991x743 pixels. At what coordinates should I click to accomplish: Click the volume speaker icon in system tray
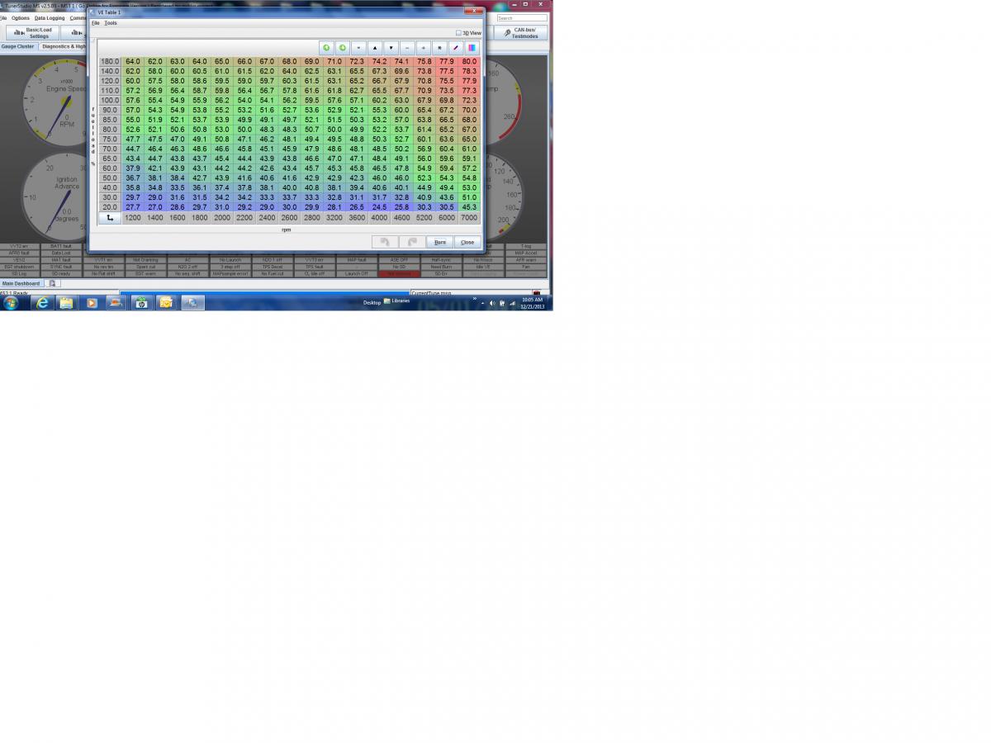pos(492,303)
